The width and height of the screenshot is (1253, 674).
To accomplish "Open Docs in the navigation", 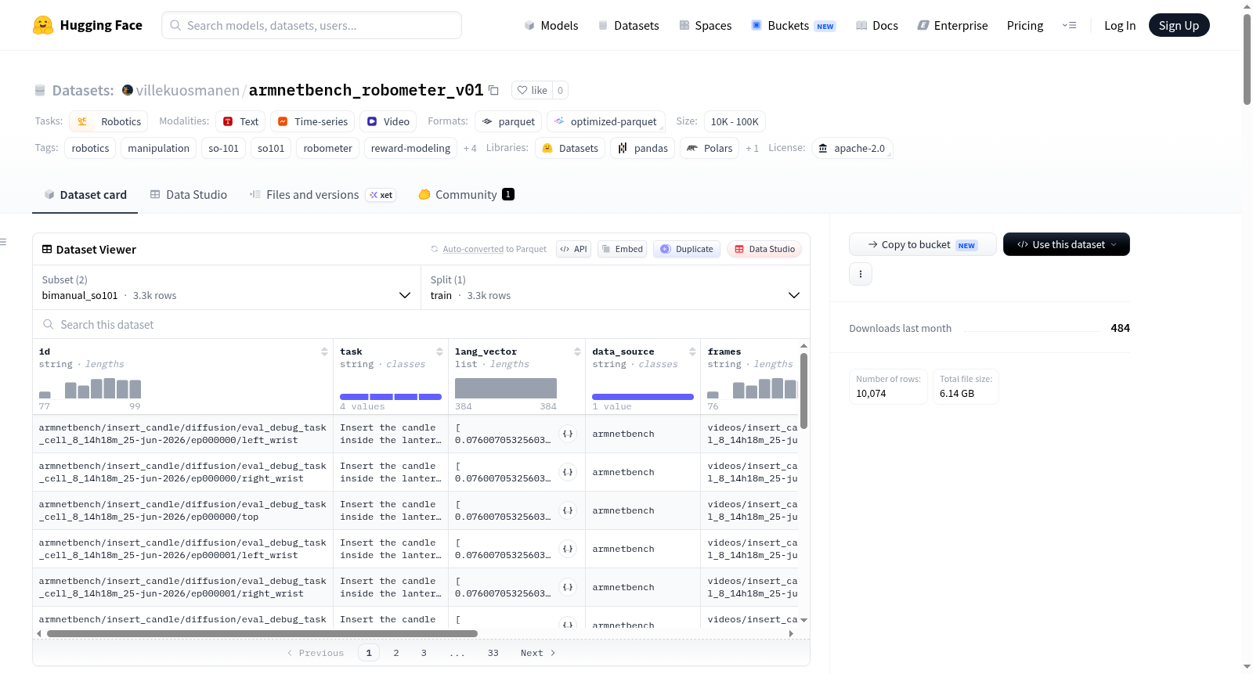I will (x=876, y=25).
